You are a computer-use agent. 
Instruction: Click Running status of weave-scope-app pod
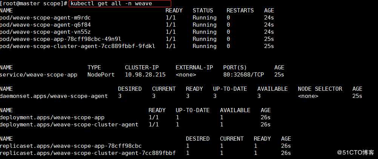coord(204,39)
